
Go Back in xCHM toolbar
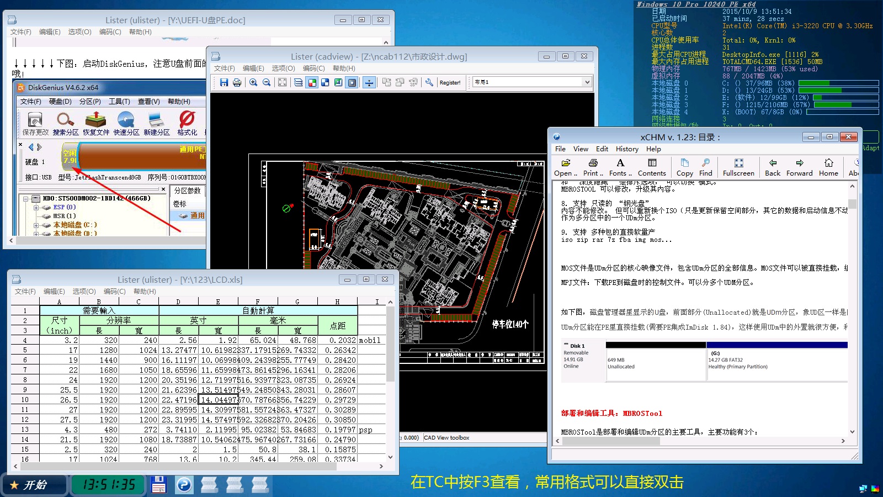[x=773, y=167]
